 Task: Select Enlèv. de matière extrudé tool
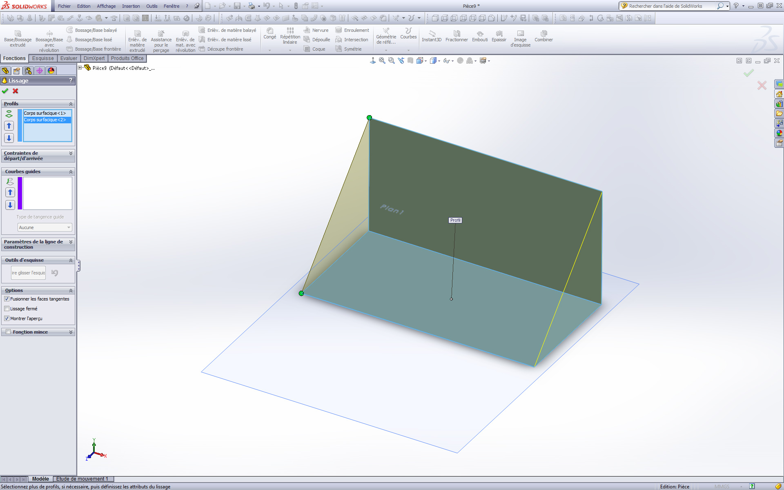click(137, 41)
